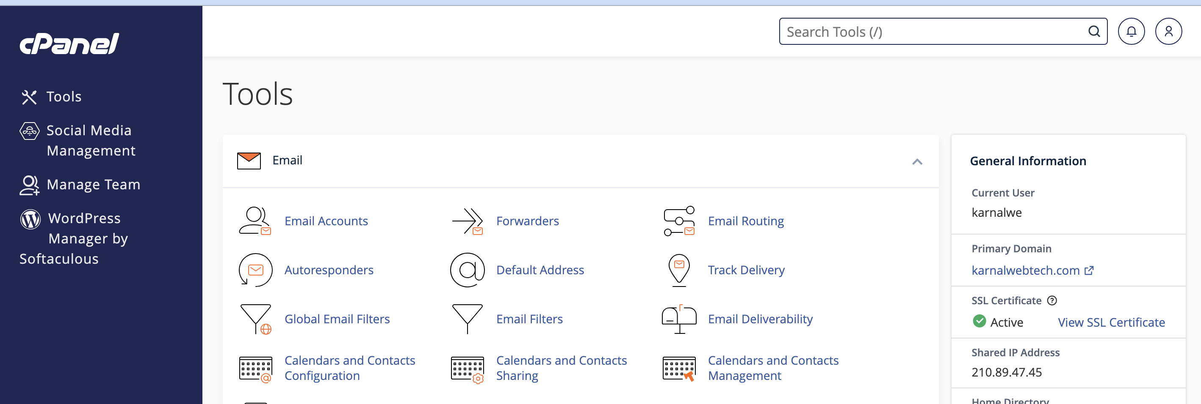Click the Global Email Filters funnel icon
This screenshot has width=1201, height=404.
[x=255, y=319]
